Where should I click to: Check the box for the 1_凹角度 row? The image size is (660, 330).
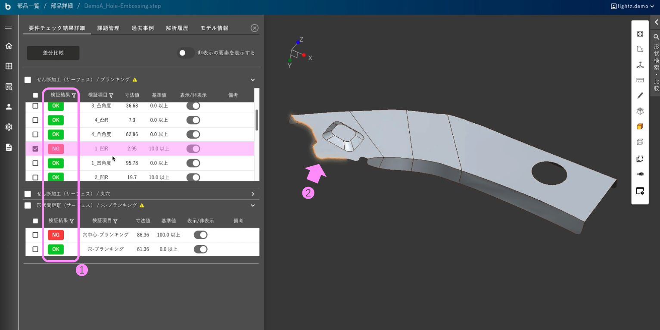(35, 163)
